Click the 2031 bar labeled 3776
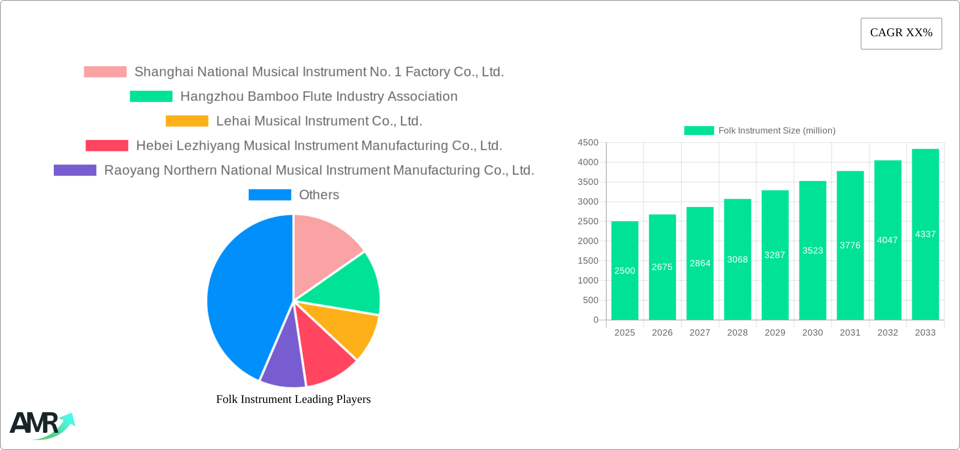 (850, 245)
